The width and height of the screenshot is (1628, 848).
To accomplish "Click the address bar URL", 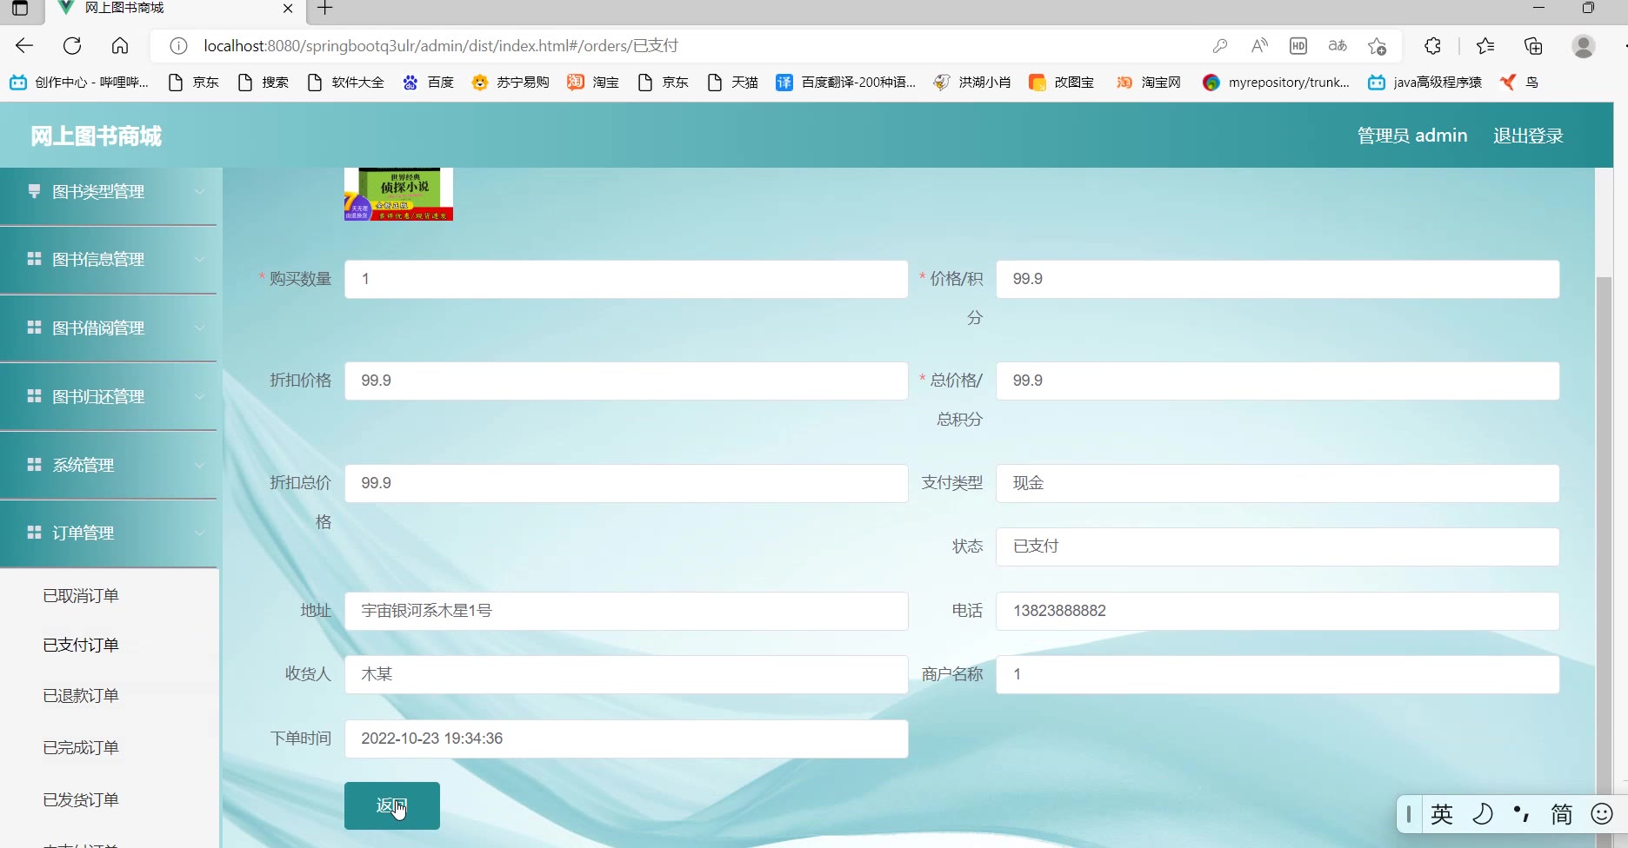I will [x=441, y=46].
